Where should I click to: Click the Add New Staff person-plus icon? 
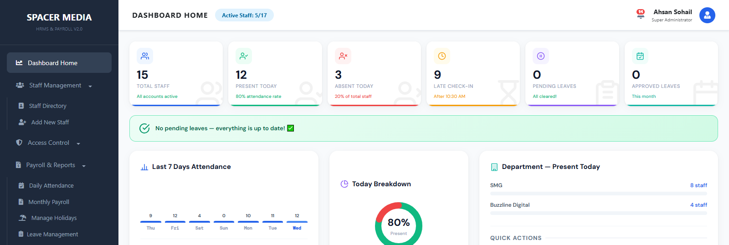coord(22,122)
